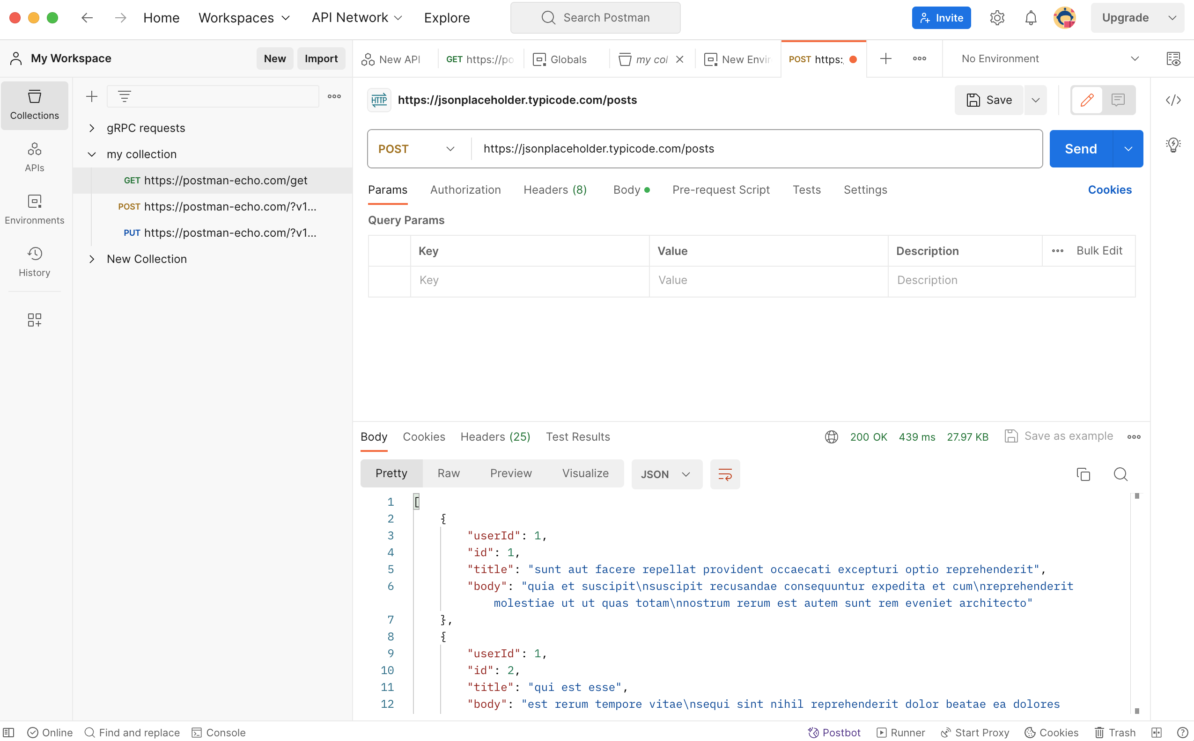Switch to edit mode pencil icon

click(1087, 100)
